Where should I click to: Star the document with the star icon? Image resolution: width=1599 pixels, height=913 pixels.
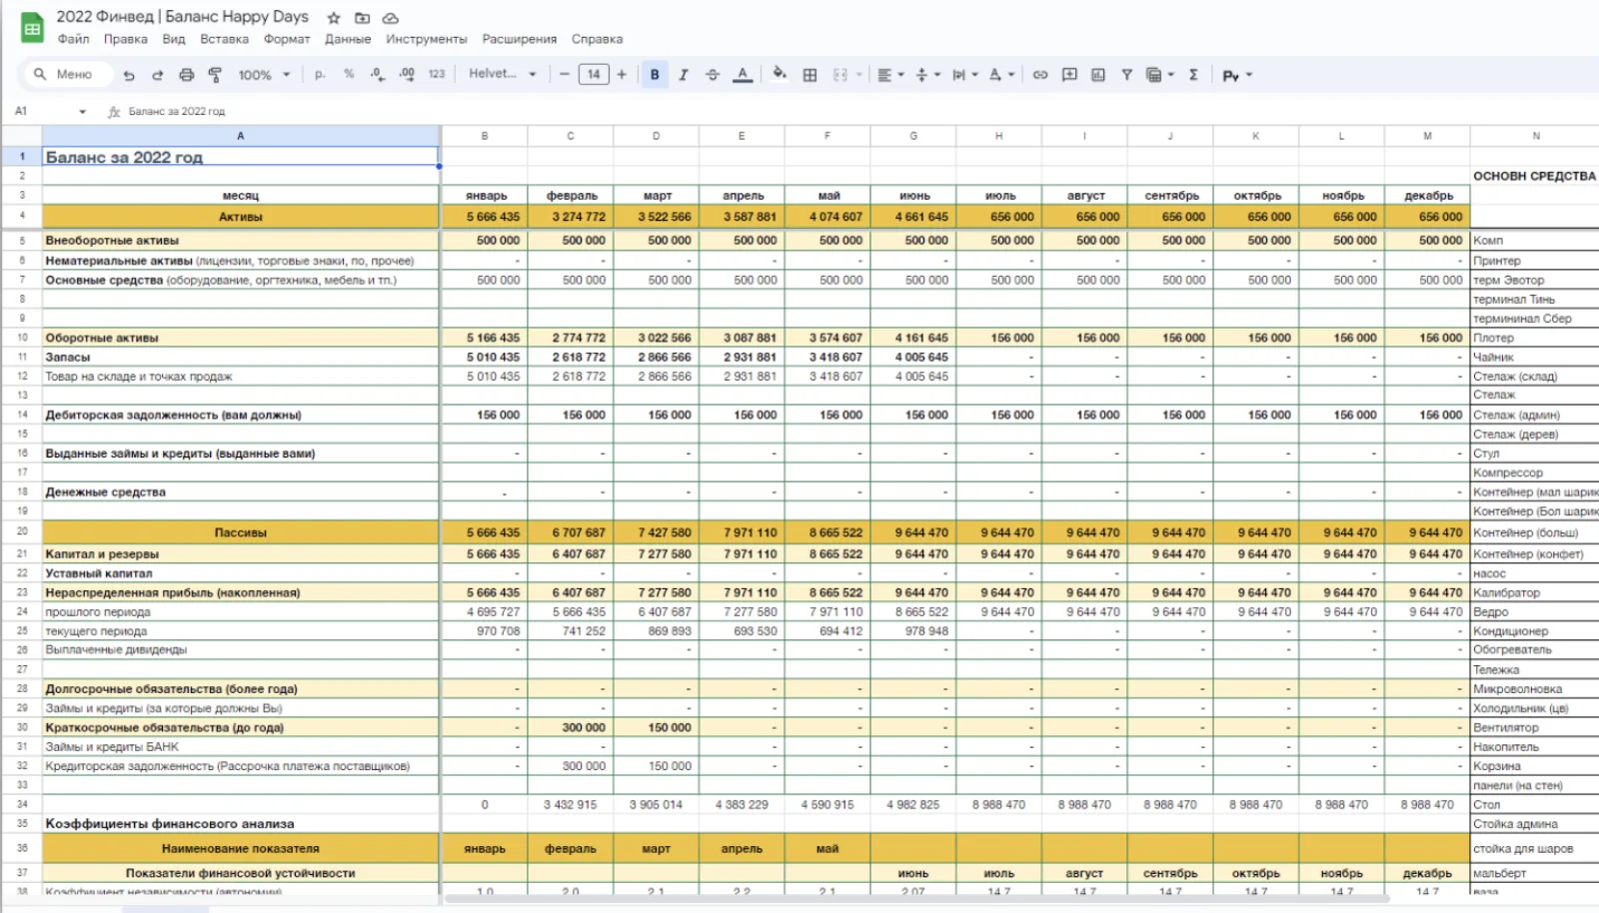pos(334,18)
